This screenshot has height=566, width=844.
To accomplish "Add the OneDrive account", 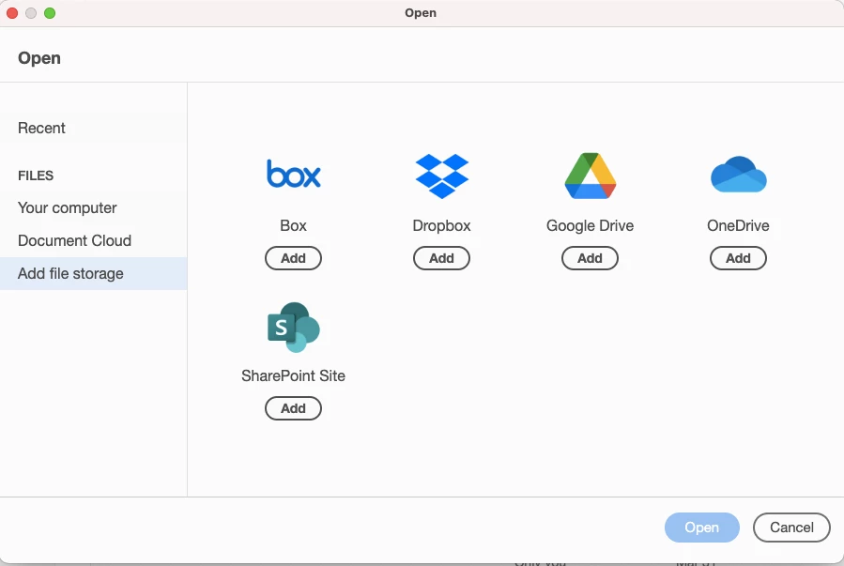I will (x=738, y=258).
